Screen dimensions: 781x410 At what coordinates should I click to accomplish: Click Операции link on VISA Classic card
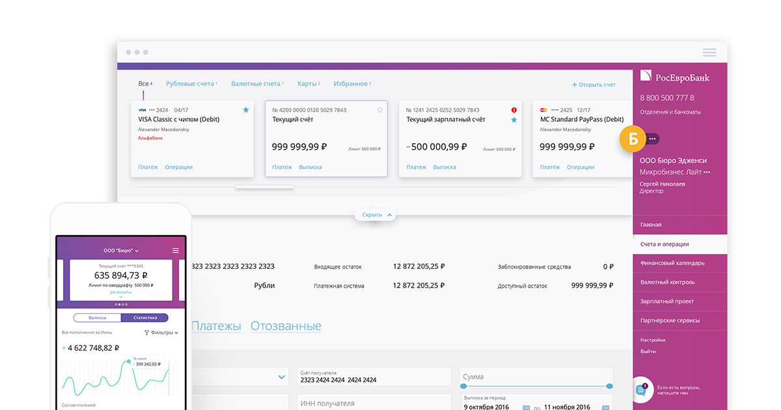[178, 167]
